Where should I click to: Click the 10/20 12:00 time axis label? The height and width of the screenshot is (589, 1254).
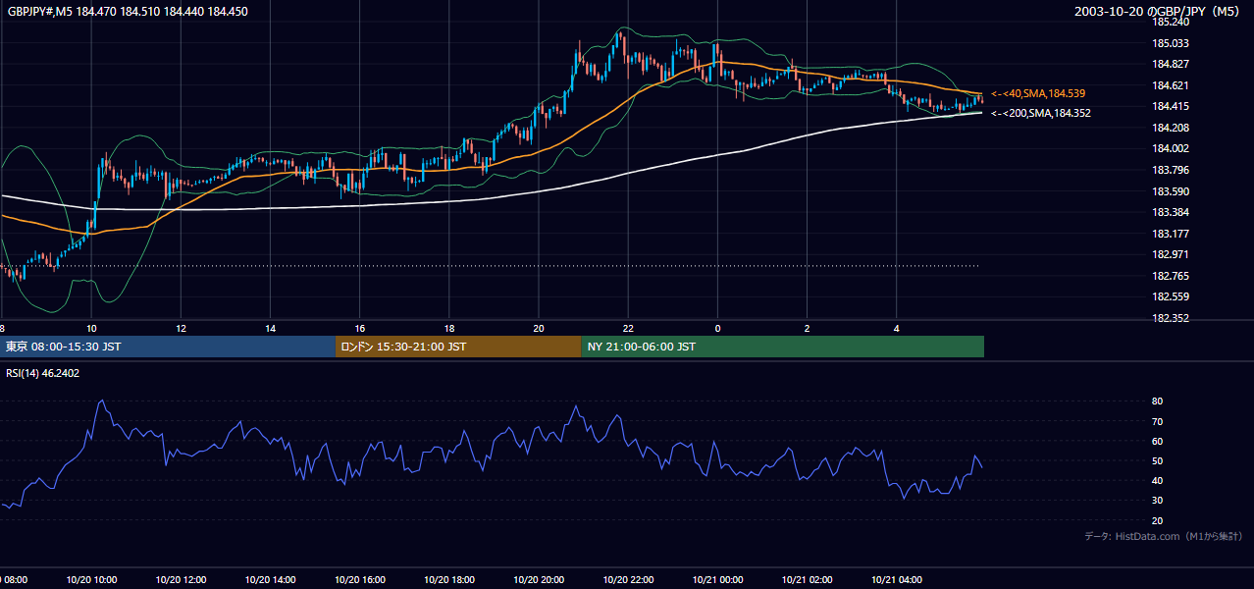[x=181, y=580]
